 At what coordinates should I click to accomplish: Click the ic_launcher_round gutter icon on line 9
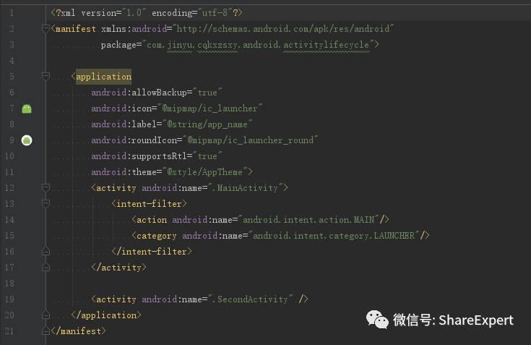(27, 140)
